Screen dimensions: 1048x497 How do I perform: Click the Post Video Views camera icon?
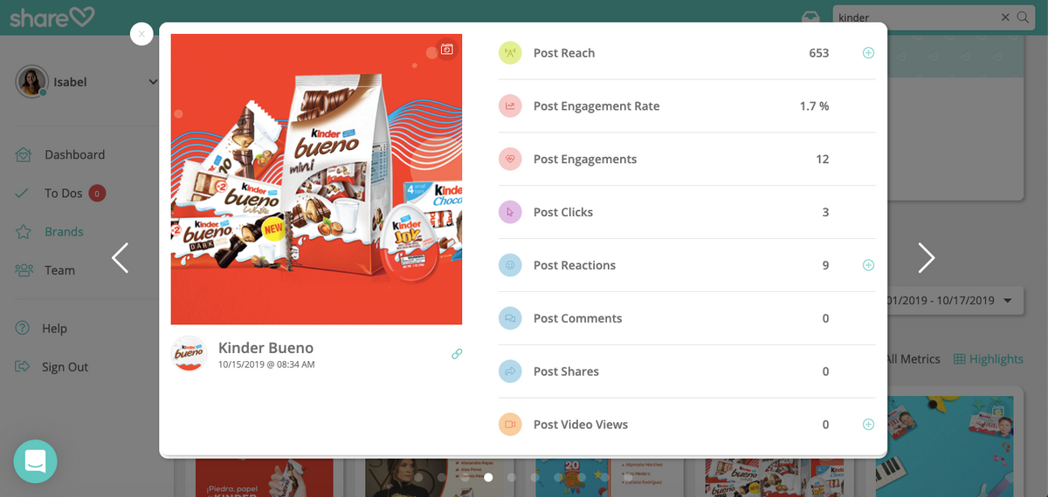[x=510, y=425]
